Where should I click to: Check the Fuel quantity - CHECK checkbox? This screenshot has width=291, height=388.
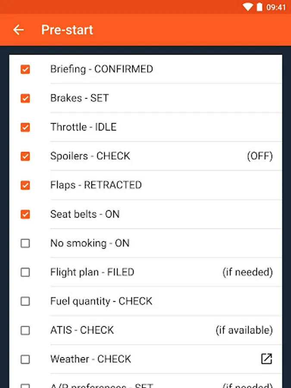(25, 301)
